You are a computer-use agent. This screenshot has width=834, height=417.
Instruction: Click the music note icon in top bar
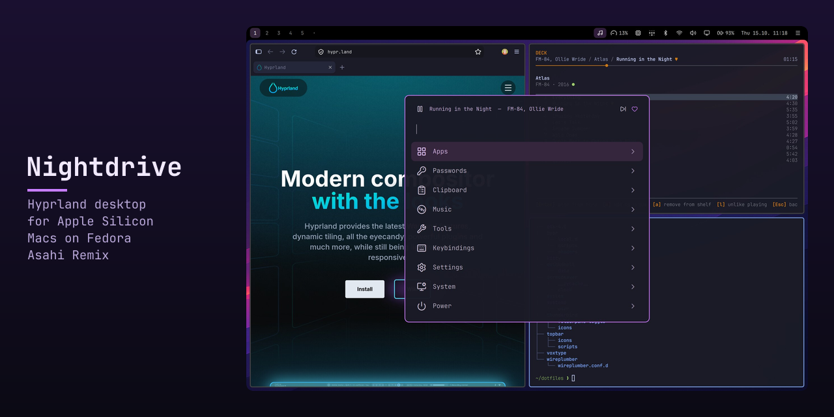(x=600, y=33)
